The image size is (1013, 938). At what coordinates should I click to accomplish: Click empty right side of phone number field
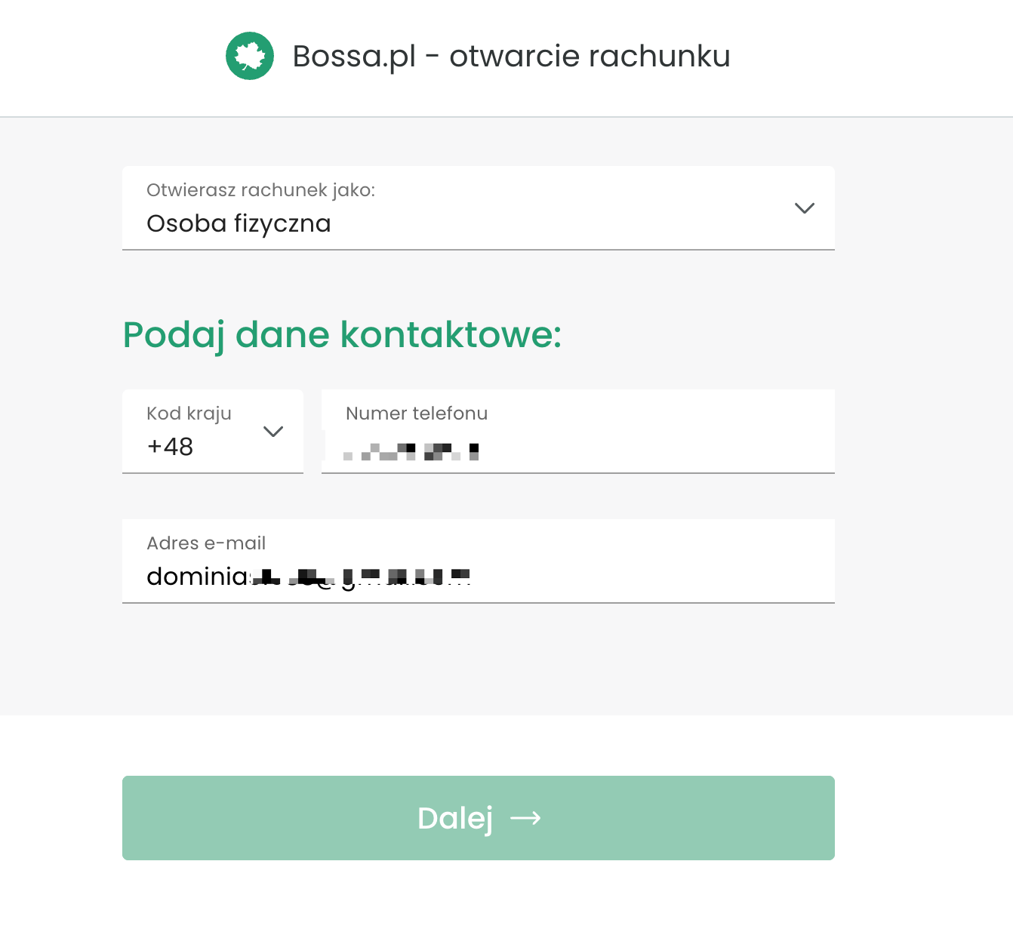pyautogui.click(x=679, y=445)
